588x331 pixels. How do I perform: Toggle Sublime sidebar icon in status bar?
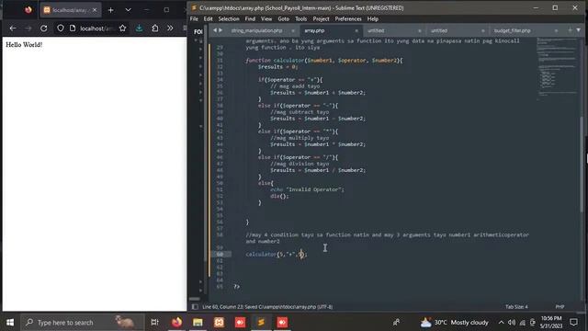(195, 306)
